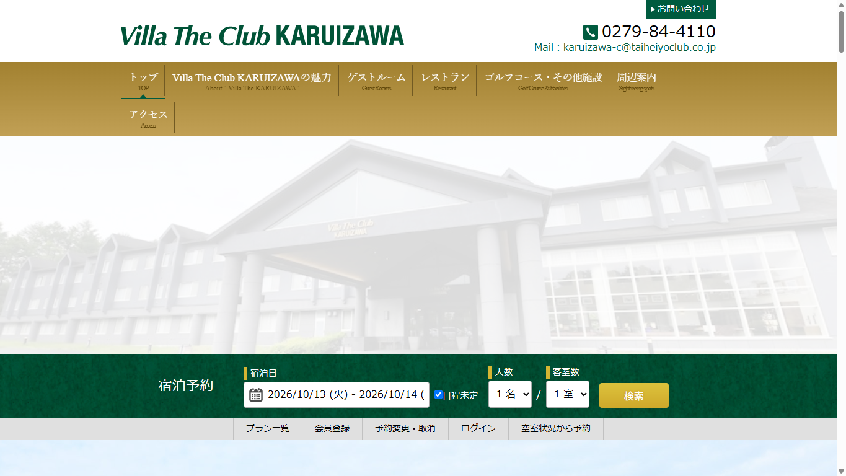Click the karuizawa-c@taiheiyoclub.co.jp email address
846x476 pixels.
click(640, 47)
